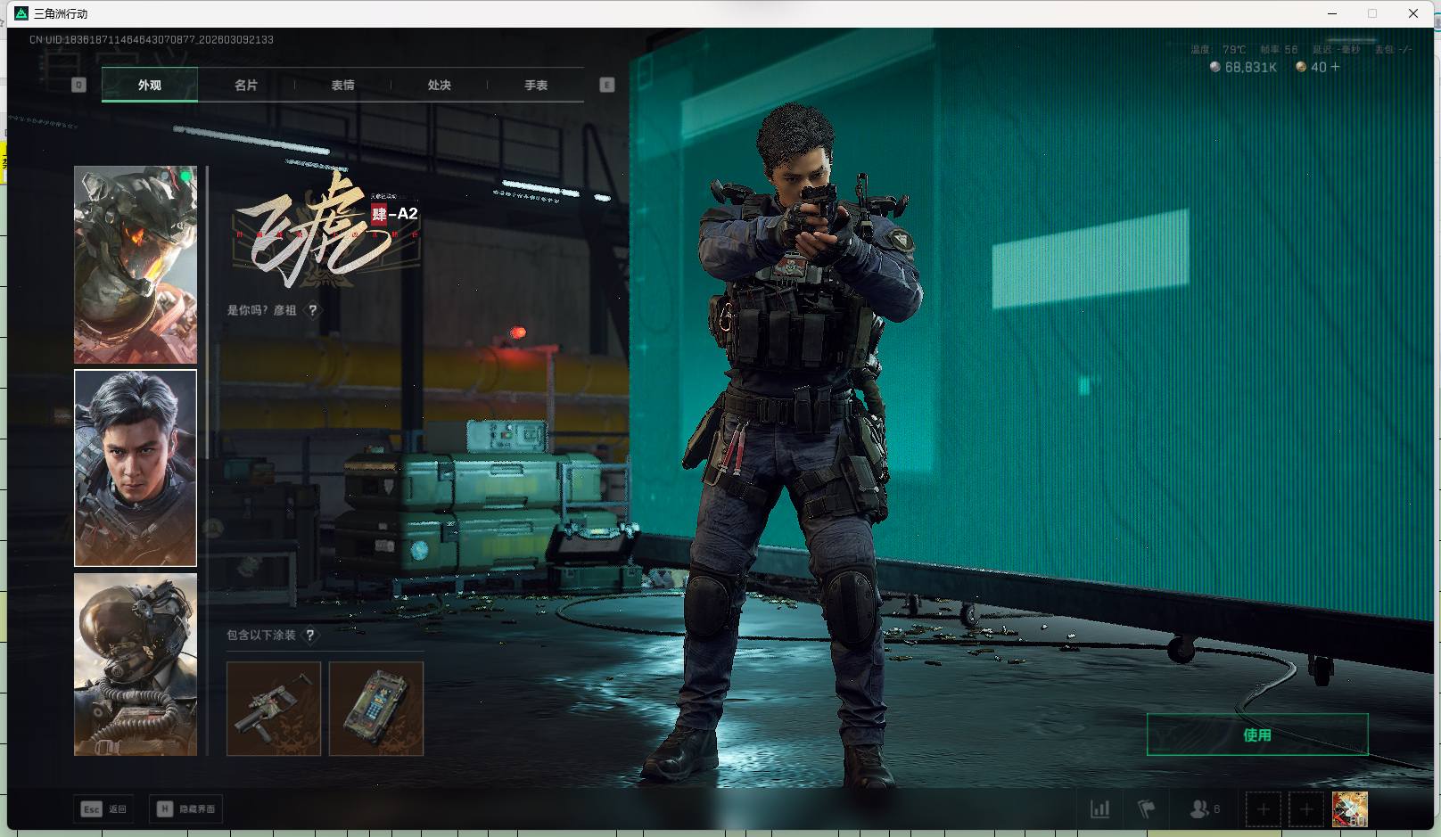Image resolution: width=1441 pixels, height=837 pixels.
Task: Click the E next-tab key icon
Action: [x=607, y=85]
